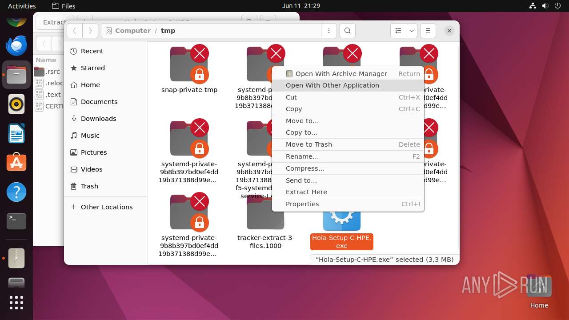Go back with Files back arrow
Viewport: 569px width, 320px height.
click(x=75, y=31)
